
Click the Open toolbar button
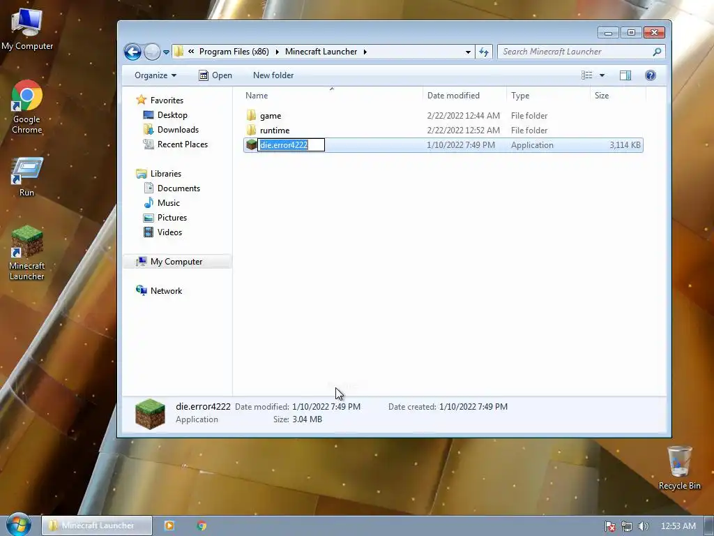(215, 75)
